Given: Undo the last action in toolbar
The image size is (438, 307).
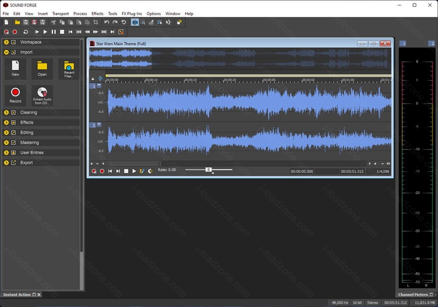Looking at the screenshot, I should point(107,22).
